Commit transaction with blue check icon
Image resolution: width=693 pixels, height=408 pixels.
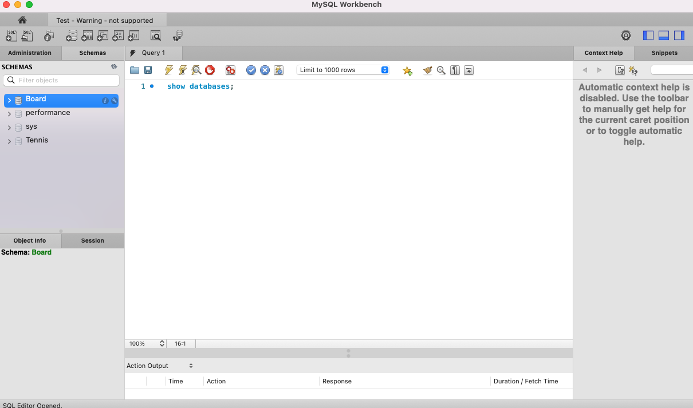tap(251, 70)
